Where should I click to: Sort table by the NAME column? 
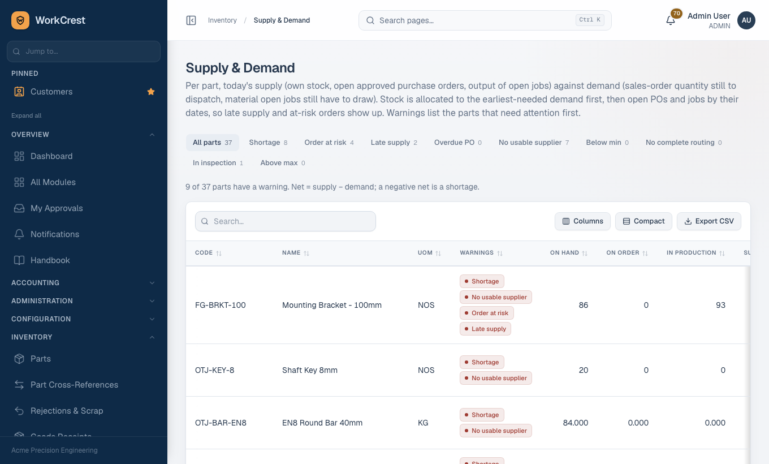(x=296, y=253)
